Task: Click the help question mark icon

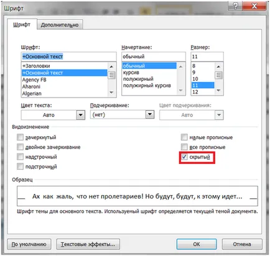Action: (x=235, y=6)
